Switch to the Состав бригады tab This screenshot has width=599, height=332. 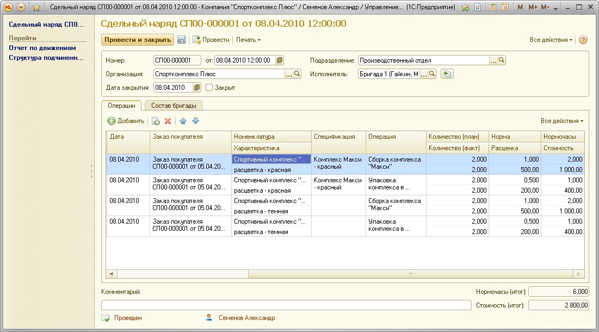pos(174,106)
